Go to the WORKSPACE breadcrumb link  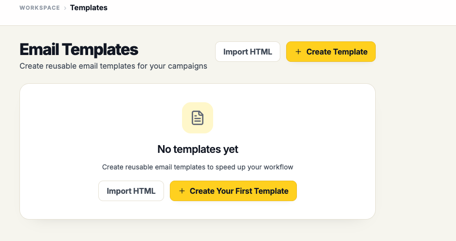(39, 8)
